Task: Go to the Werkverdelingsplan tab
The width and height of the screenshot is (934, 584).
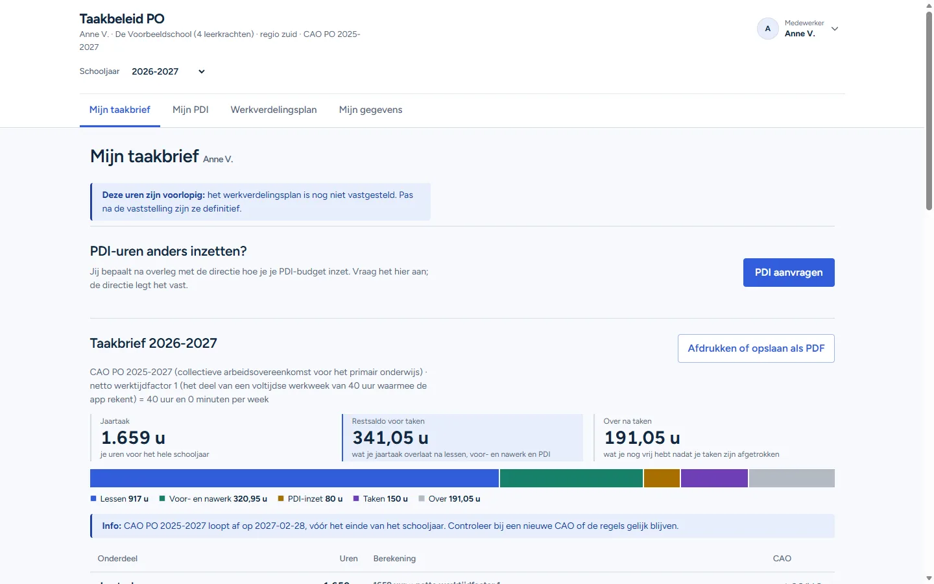Action: click(274, 110)
